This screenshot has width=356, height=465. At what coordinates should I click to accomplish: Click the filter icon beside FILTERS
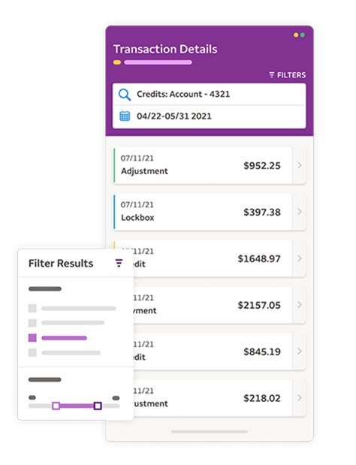272,75
